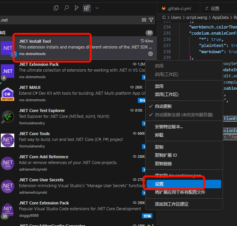Click the .NET Extension Pack icon
237x226 pixels.
[8, 71]
